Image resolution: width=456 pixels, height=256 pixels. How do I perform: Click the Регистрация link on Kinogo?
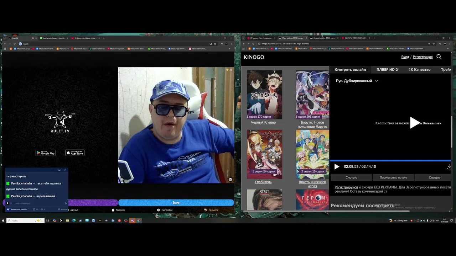423,57
